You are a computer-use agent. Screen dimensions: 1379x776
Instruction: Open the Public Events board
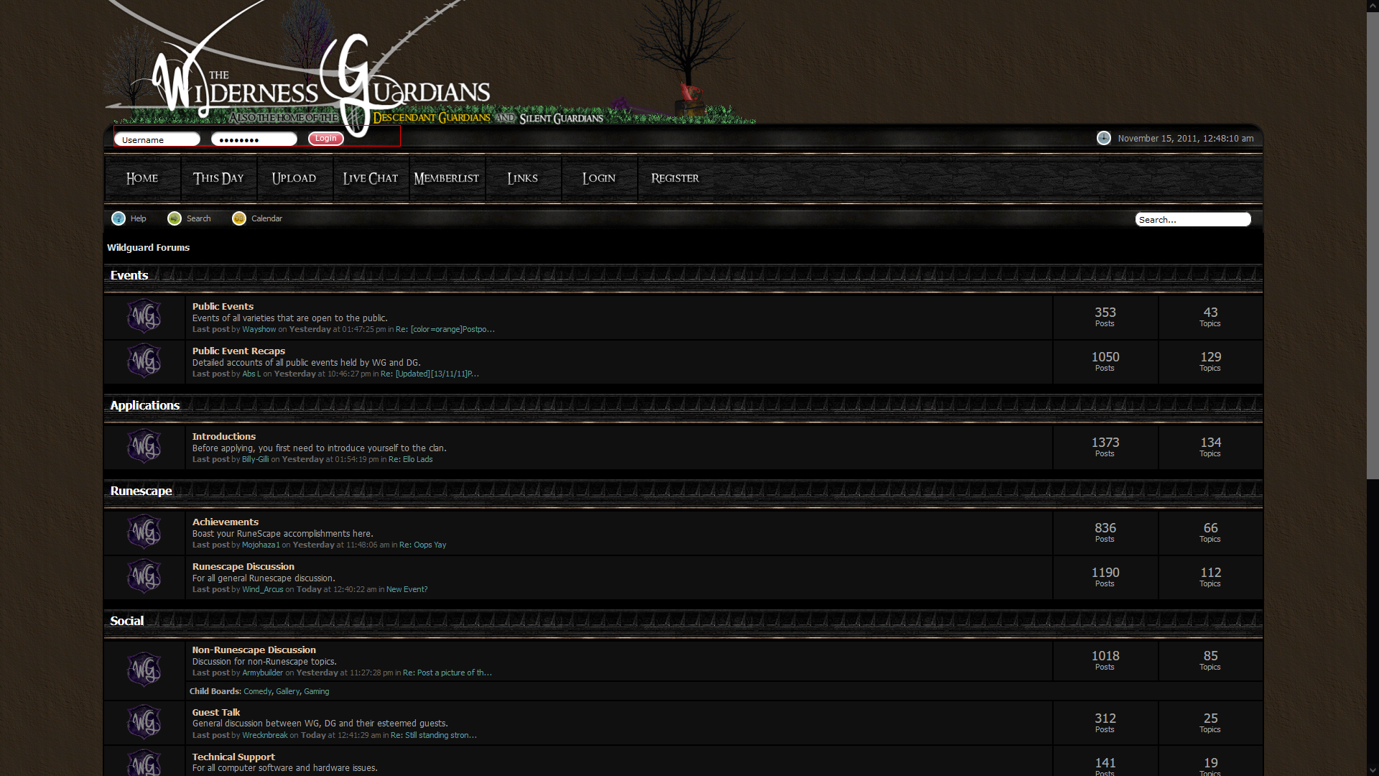223,306
